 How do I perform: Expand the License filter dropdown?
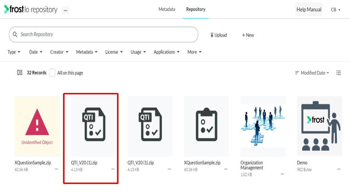click(x=114, y=52)
